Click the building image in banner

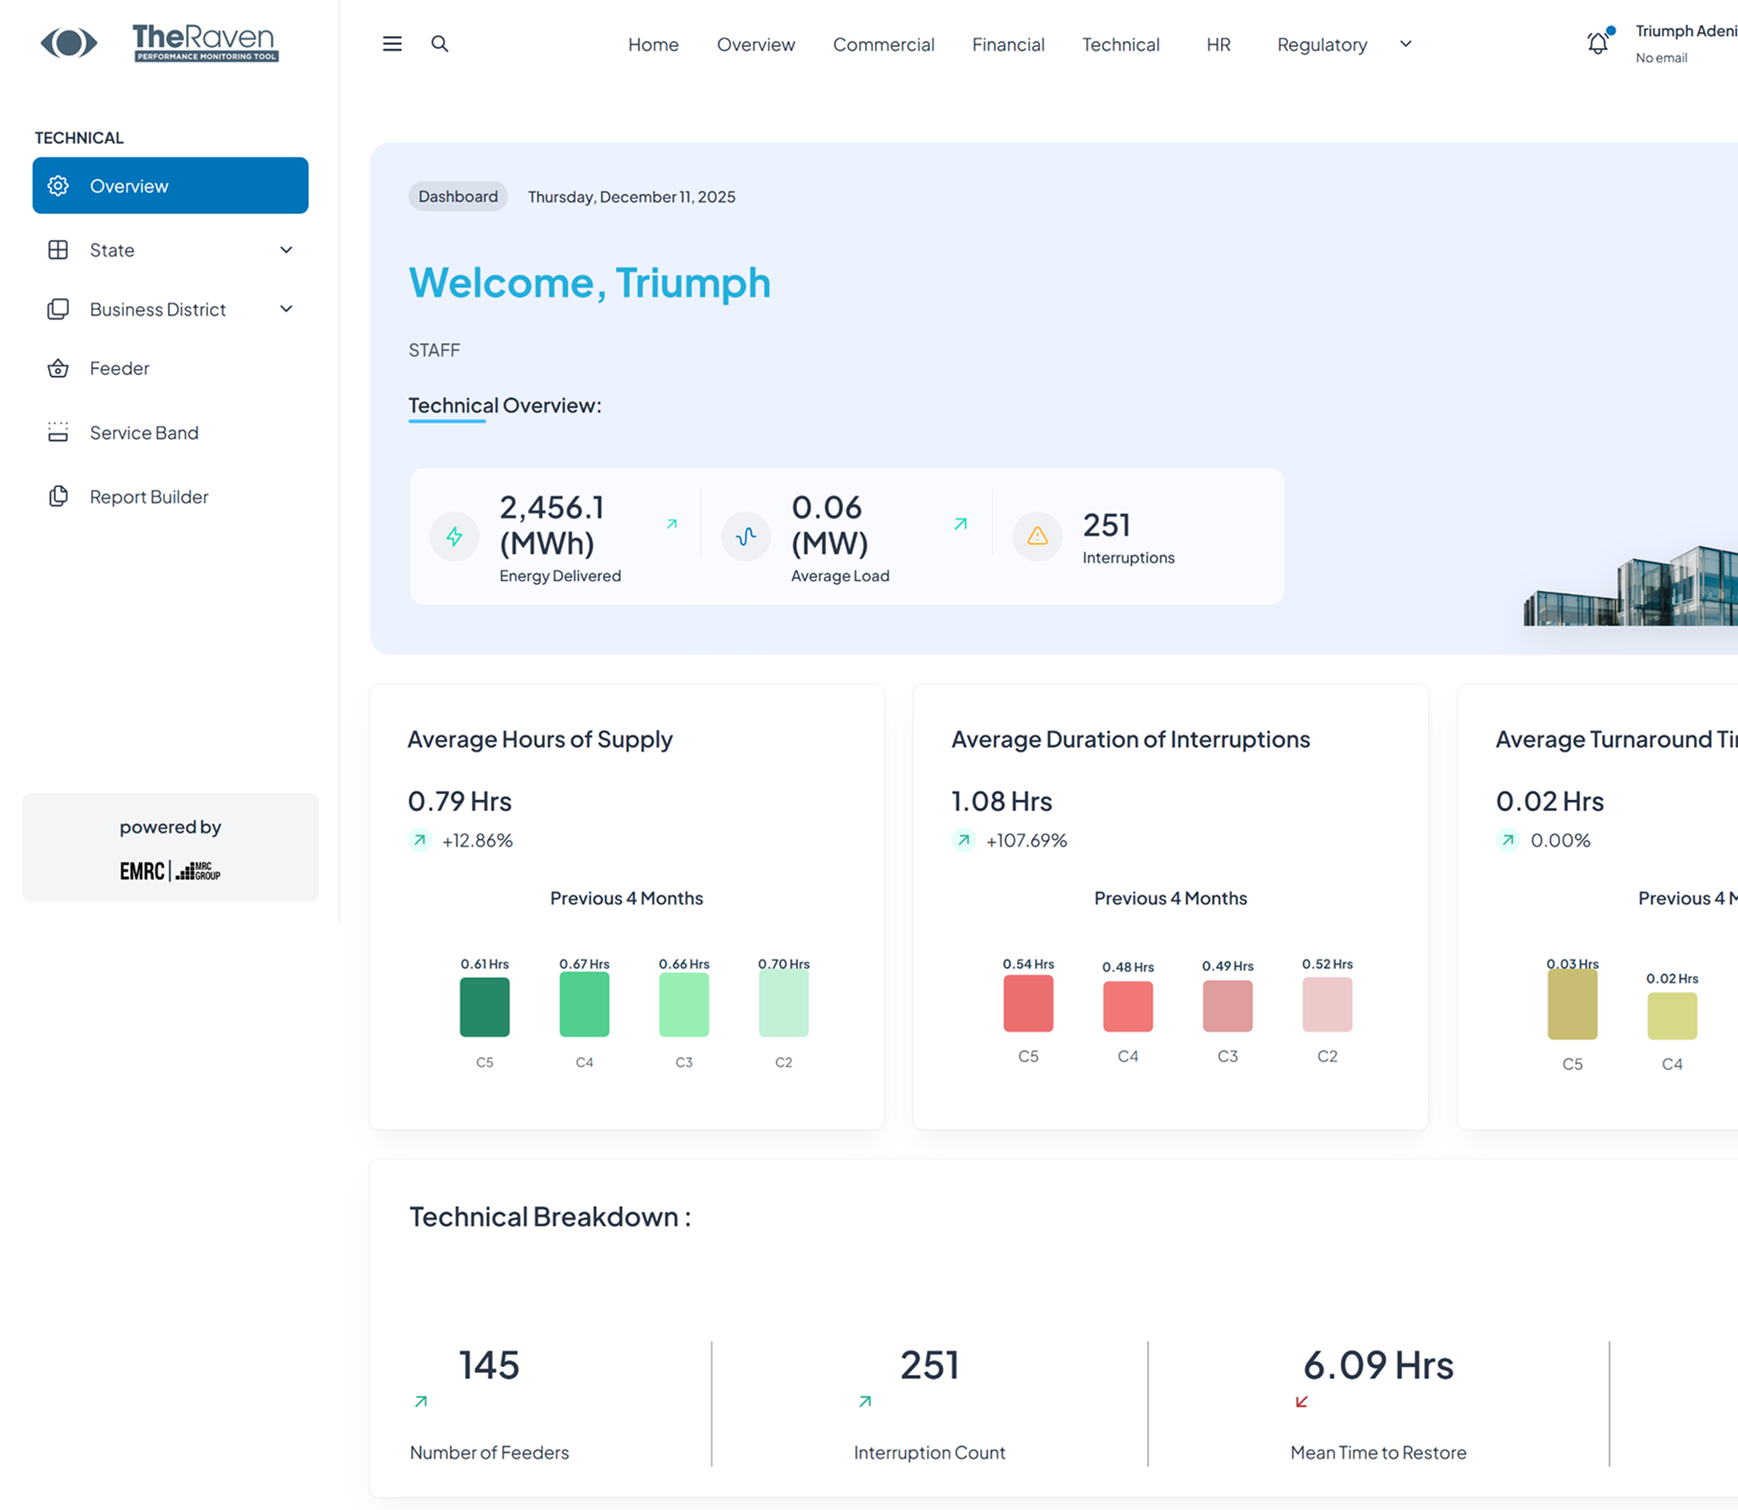pyautogui.click(x=1631, y=585)
